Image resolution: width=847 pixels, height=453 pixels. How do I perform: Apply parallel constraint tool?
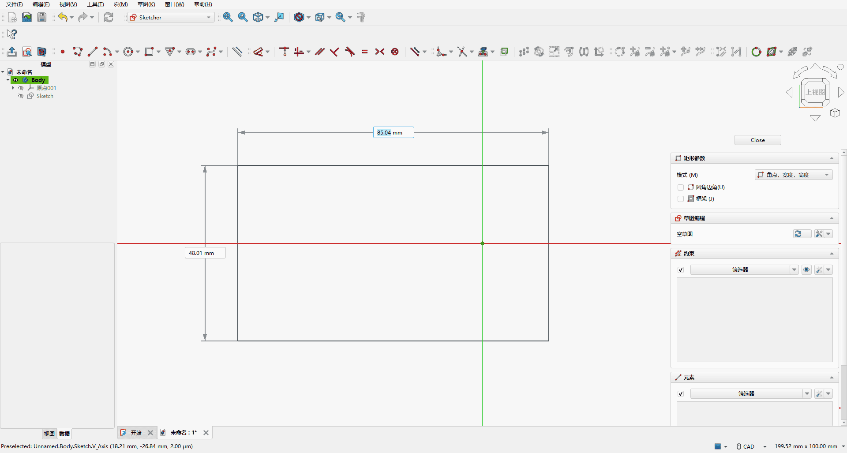[x=320, y=52]
